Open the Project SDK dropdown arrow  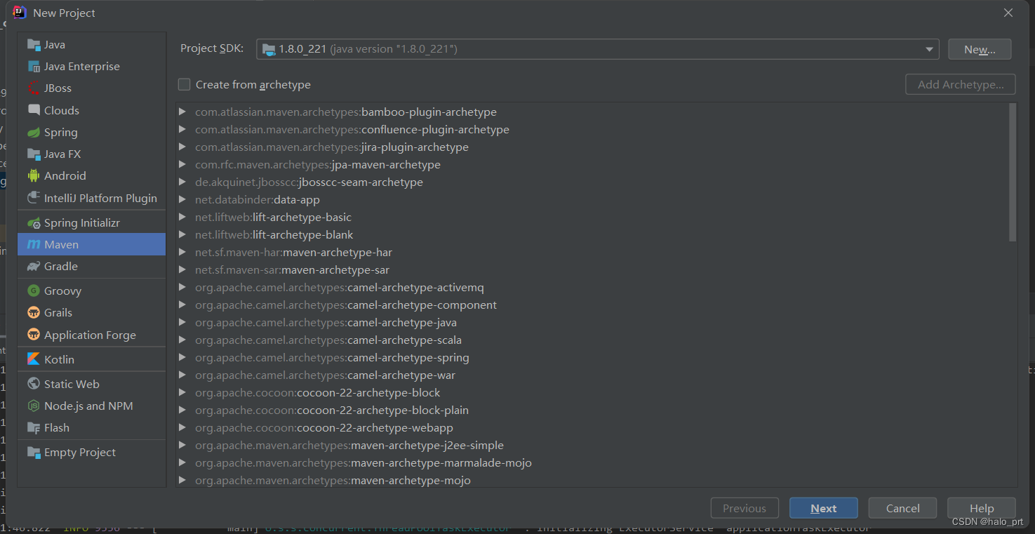tap(930, 49)
